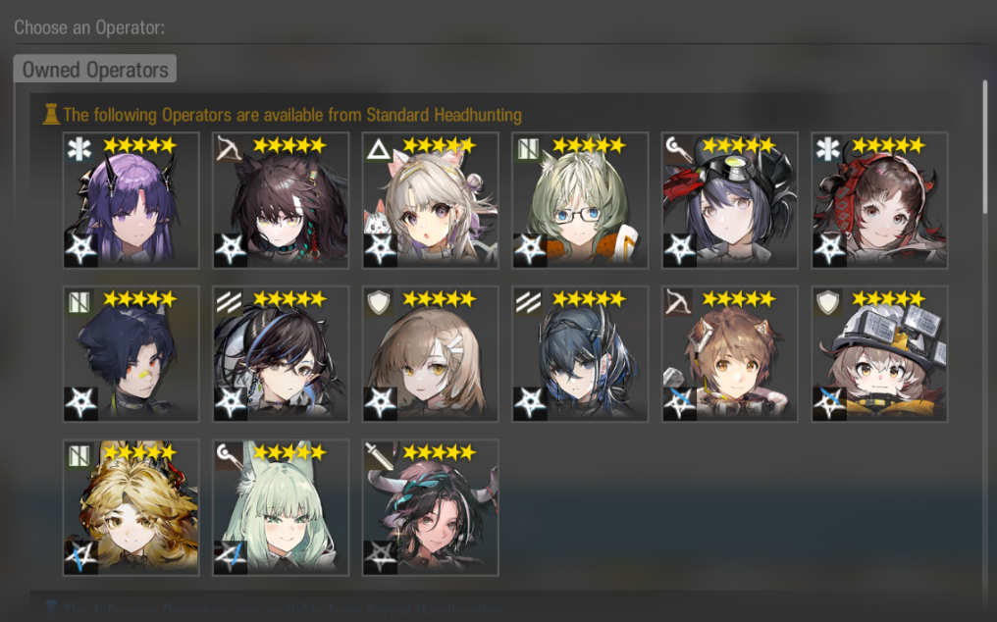Screen dimensions: 997x622
Task: Click the shield icon on hard-hat operator
Action: click(x=828, y=303)
